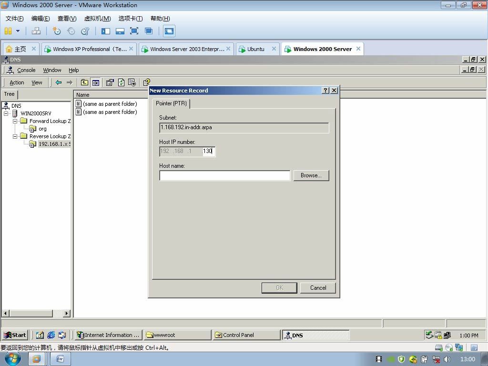Open the Action menu
This screenshot has height=366, width=488.
[x=17, y=82]
